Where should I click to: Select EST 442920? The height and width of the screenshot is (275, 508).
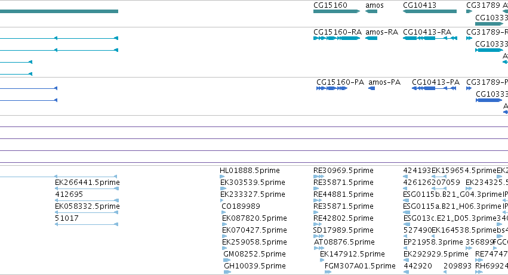(x=418, y=266)
